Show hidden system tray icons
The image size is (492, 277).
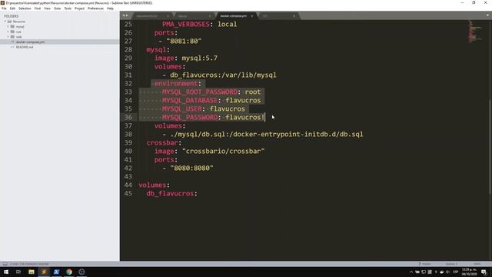click(x=411, y=272)
